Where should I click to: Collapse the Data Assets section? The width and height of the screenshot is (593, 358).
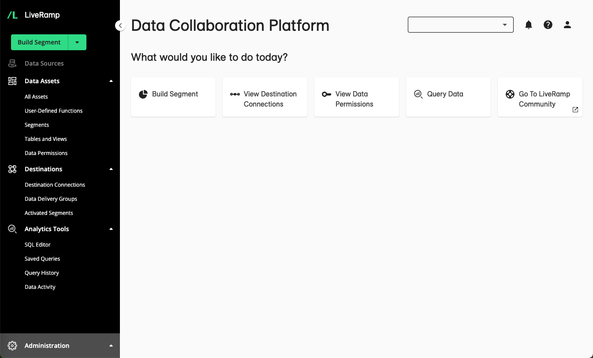[111, 81]
